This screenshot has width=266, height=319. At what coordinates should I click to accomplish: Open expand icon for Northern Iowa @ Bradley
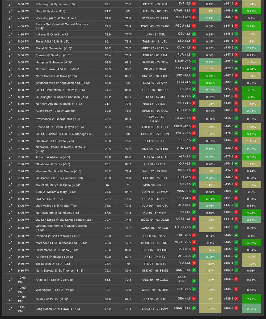(10, 69)
